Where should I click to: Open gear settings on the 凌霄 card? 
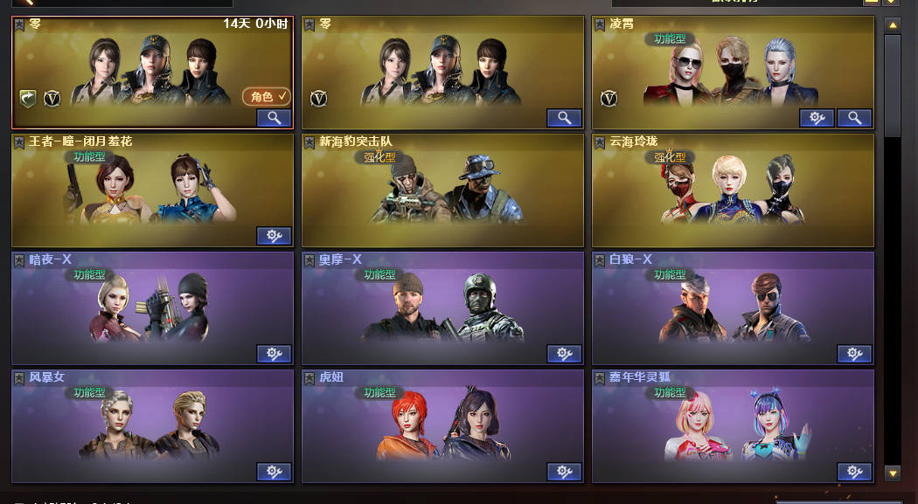tap(817, 118)
